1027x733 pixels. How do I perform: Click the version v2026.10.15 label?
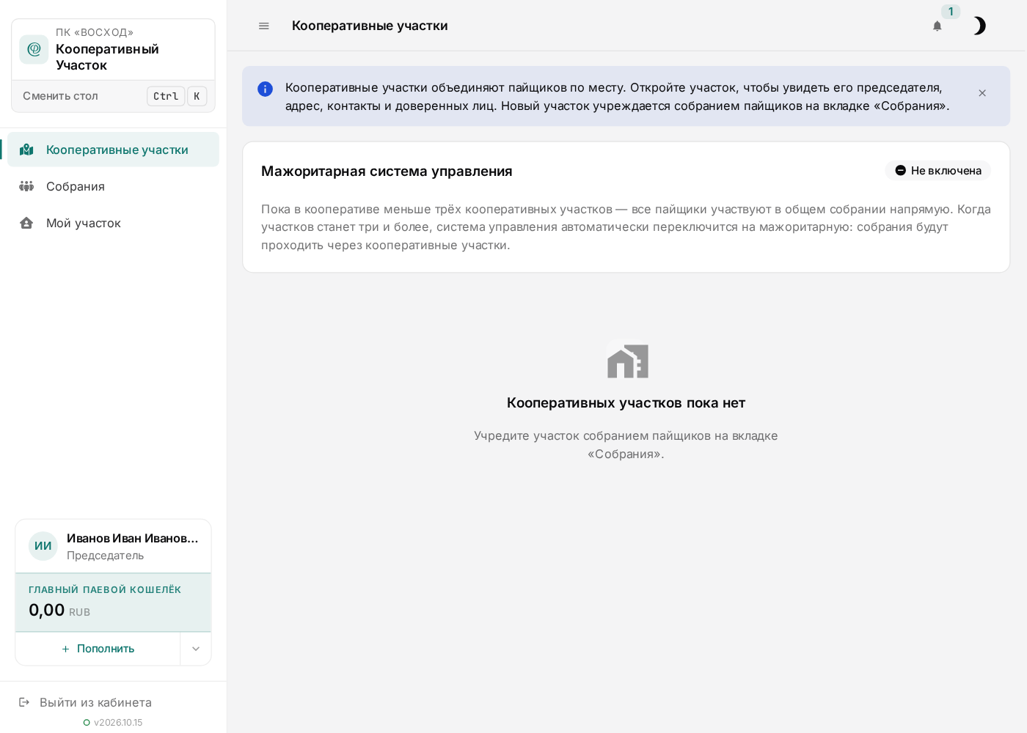pyautogui.click(x=118, y=723)
